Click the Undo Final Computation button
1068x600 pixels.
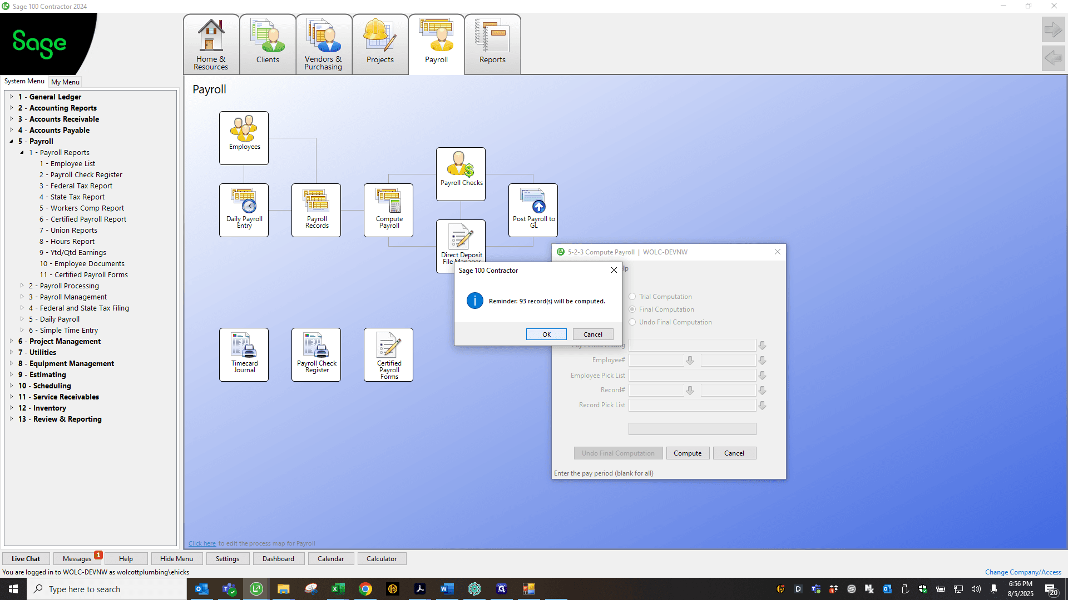click(618, 453)
